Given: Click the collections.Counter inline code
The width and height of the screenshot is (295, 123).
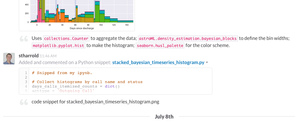Looking at the screenshot, I should 66,39.
